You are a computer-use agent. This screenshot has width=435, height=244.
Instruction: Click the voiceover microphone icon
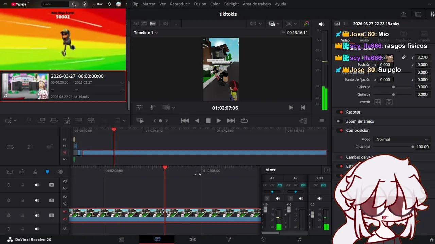point(153,107)
